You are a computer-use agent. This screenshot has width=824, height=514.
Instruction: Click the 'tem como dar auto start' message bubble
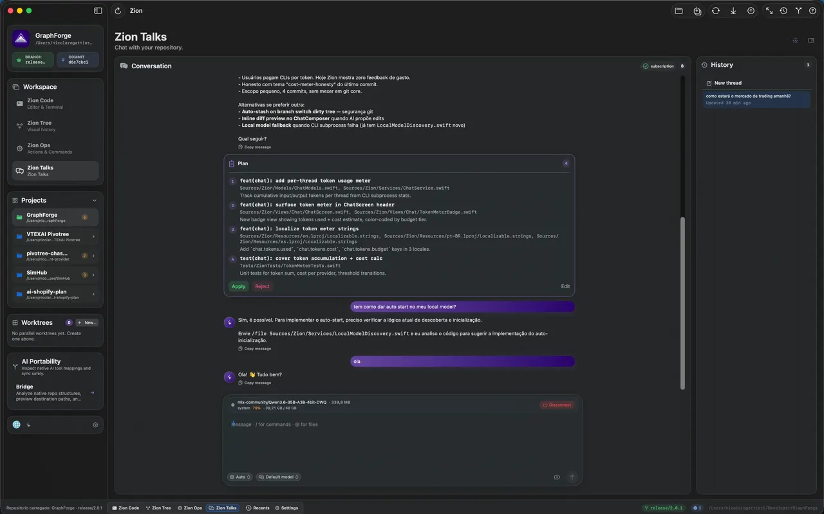point(462,307)
